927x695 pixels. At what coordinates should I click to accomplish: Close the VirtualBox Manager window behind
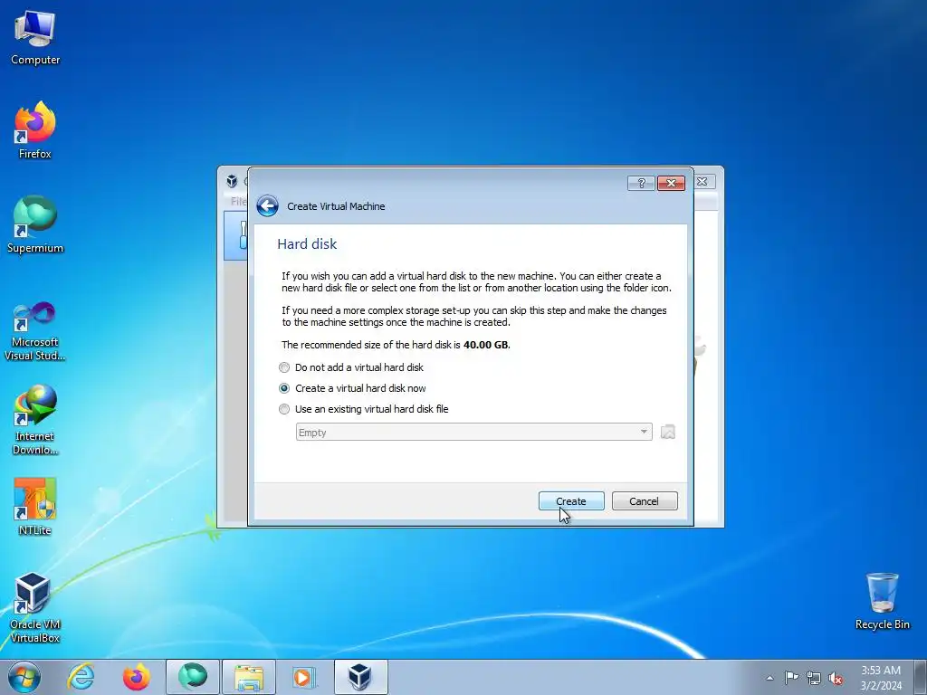click(x=702, y=181)
